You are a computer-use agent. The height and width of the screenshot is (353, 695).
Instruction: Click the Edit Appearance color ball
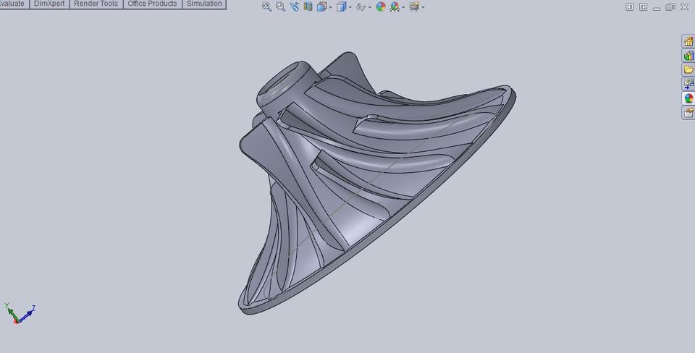(381, 7)
